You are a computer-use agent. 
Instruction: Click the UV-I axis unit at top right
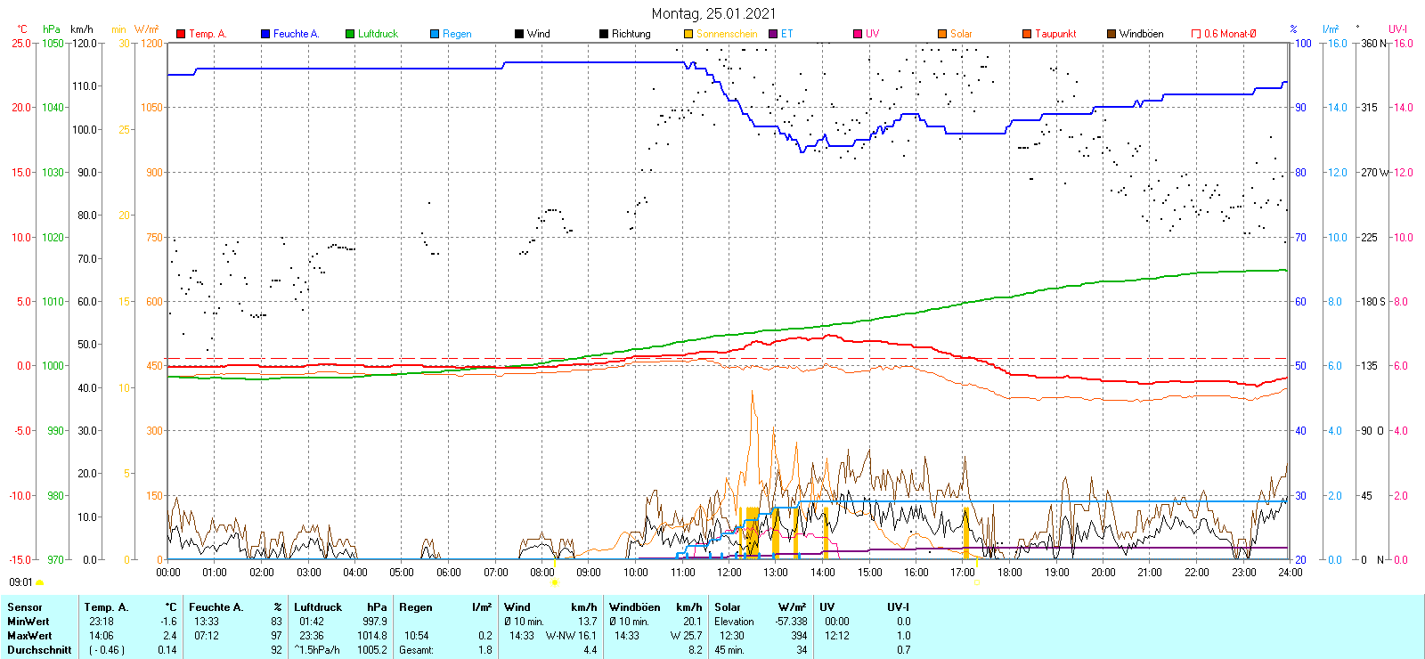coord(1398,29)
